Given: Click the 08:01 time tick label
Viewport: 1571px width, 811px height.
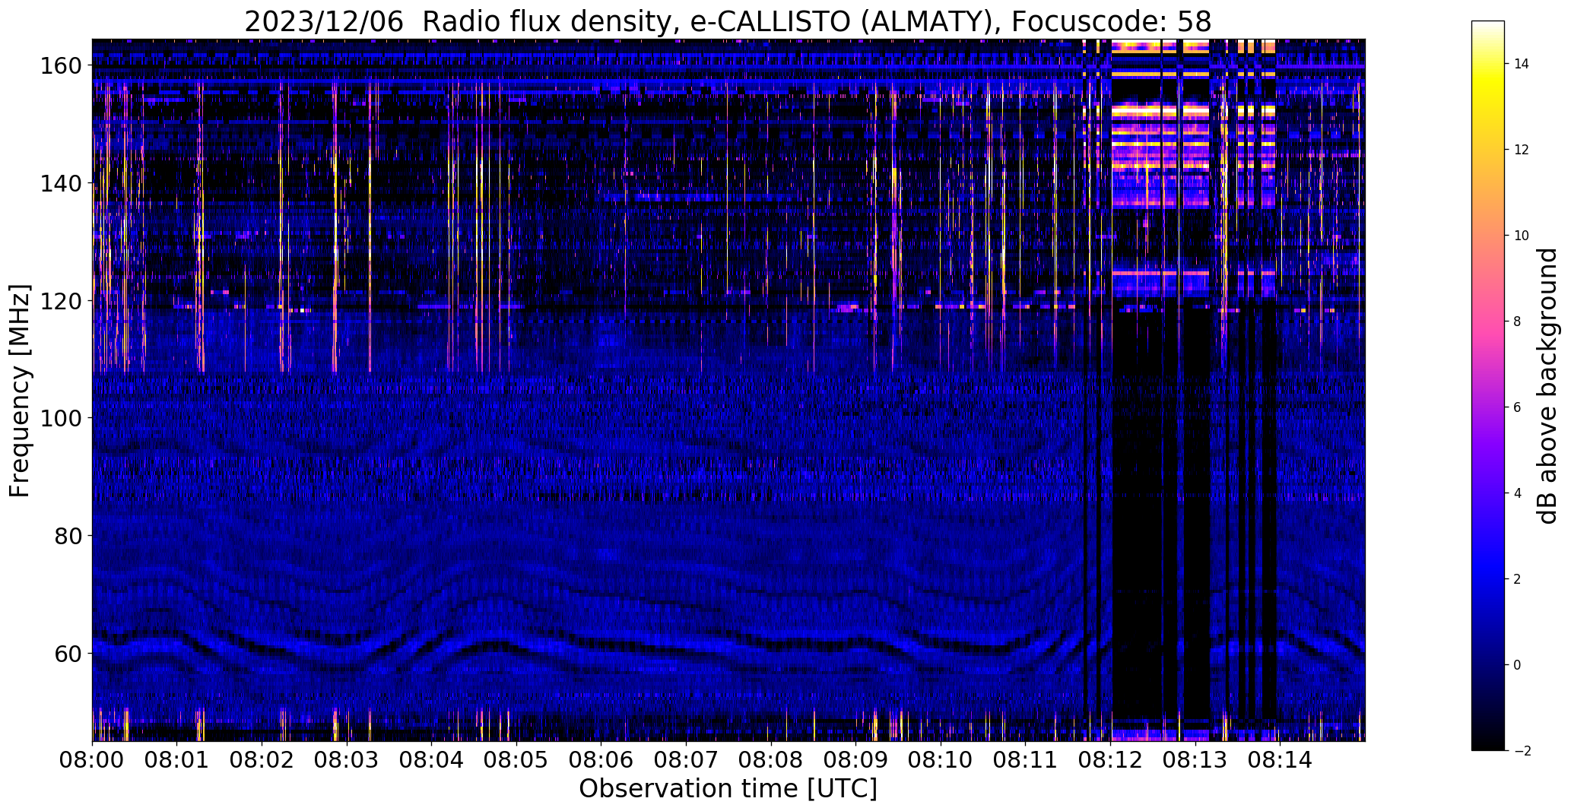Looking at the screenshot, I should pos(177,759).
